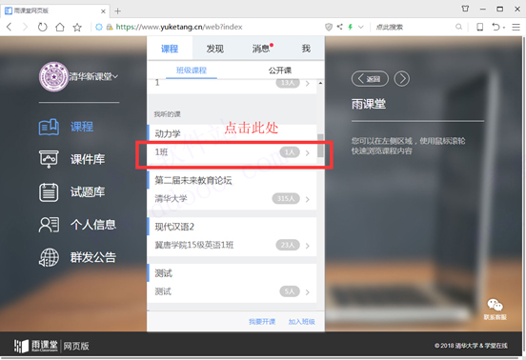Reload the page with the refresh icon
Viewport: 526px width, 360px height.
pyautogui.click(x=42, y=27)
